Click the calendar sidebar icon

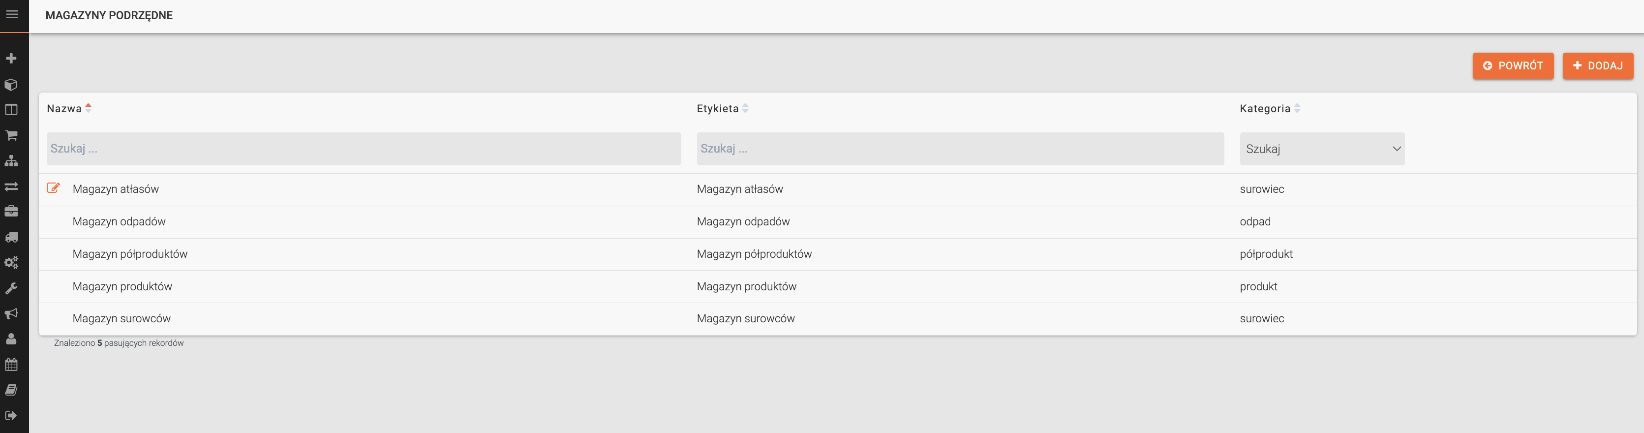pos(11,365)
